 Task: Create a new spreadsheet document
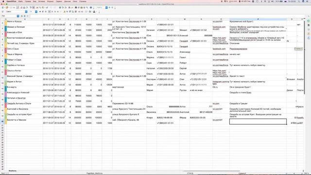pyautogui.click(x=2, y=8)
